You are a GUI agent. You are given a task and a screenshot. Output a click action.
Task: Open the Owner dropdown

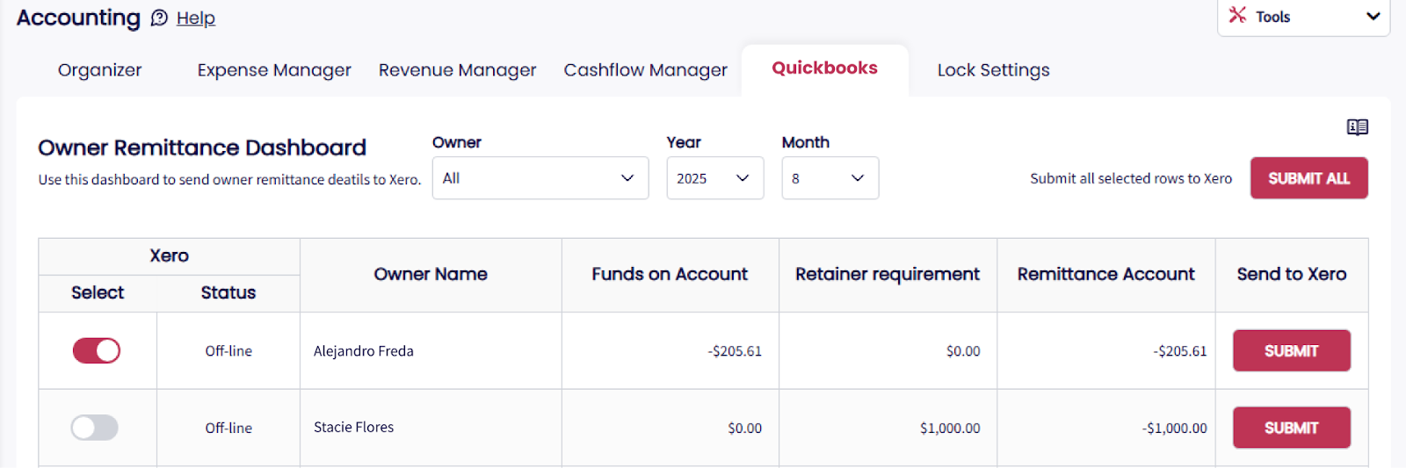click(x=540, y=178)
